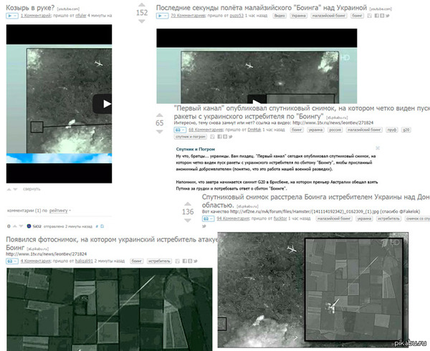
Task: Upvote the post rated 65
Action: [159, 115]
